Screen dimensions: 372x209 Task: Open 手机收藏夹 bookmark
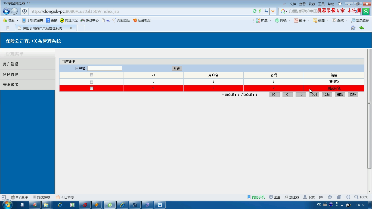tap(33, 20)
